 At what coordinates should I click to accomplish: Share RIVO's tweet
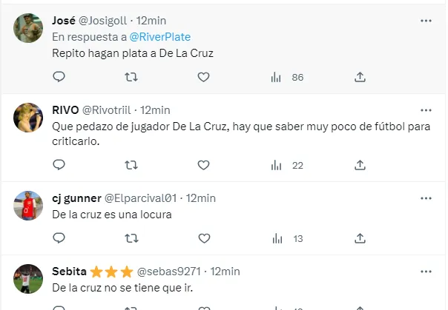tap(360, 165)
